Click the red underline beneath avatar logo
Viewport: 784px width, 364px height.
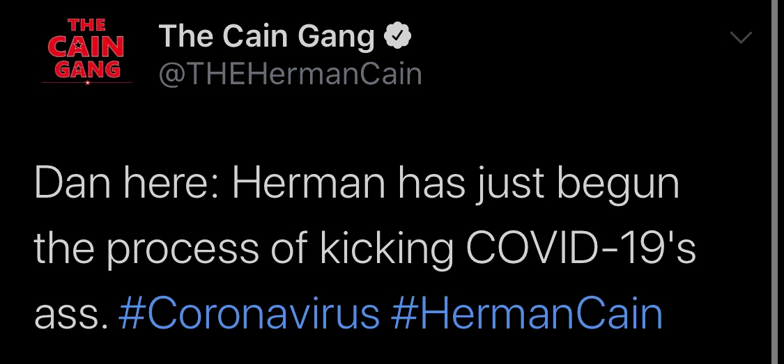87,83
